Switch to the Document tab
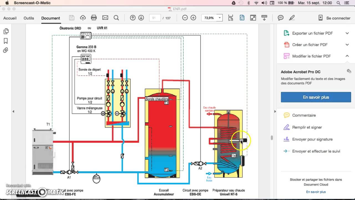 pos(51,18)
